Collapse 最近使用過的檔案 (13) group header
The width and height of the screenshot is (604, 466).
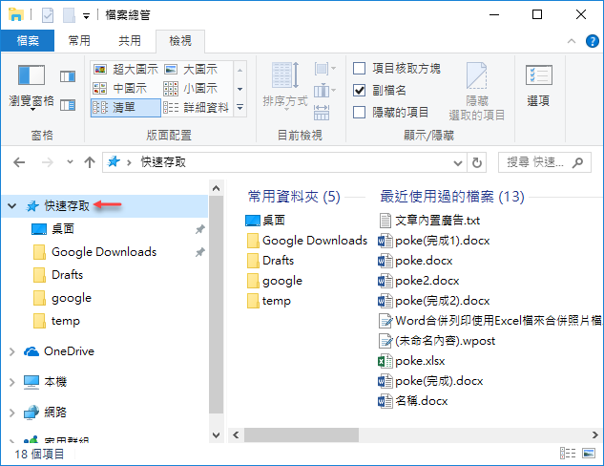452,197
